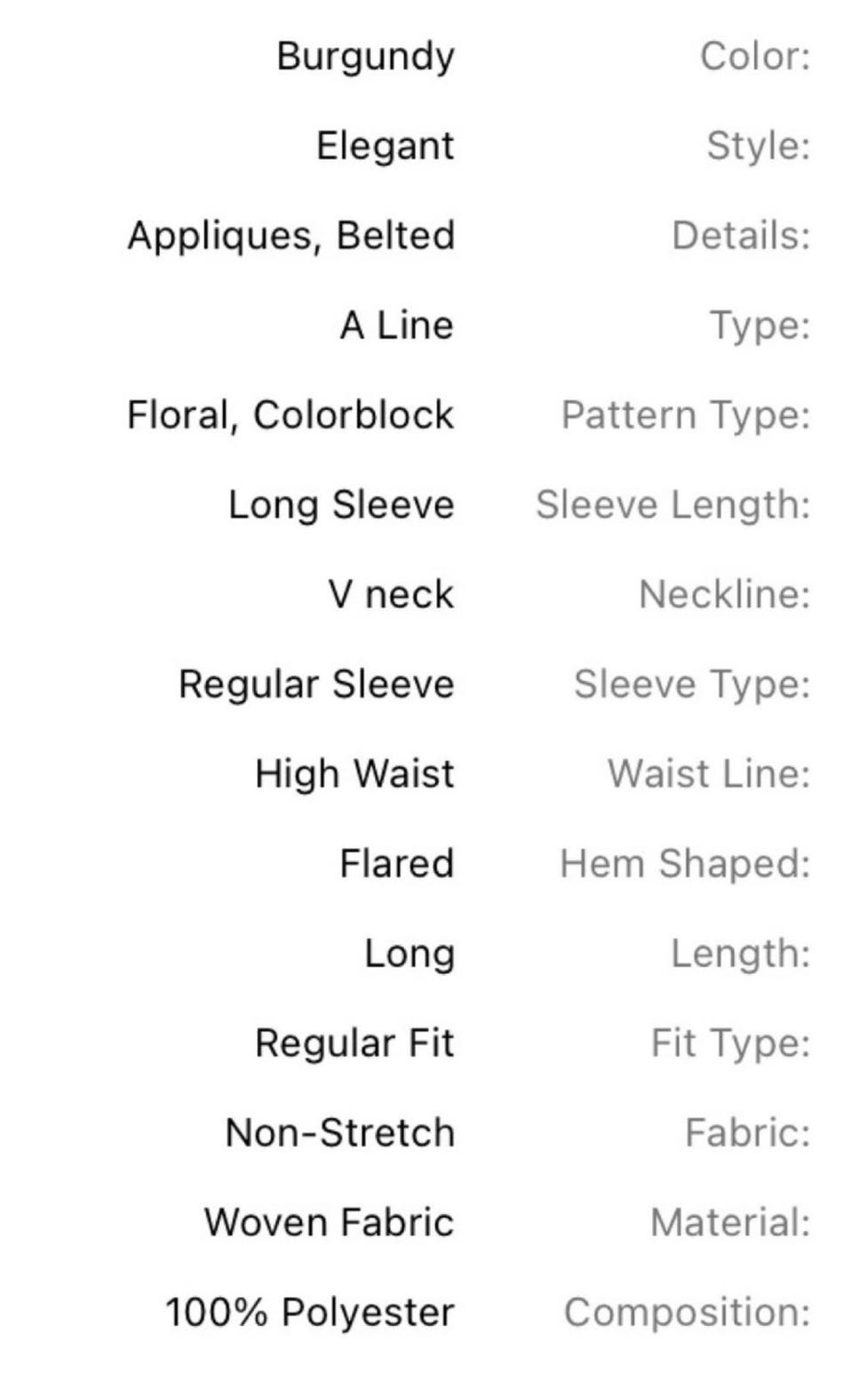Click the Neckline: label
This screenshot has width=853, height=1374.
725,594
